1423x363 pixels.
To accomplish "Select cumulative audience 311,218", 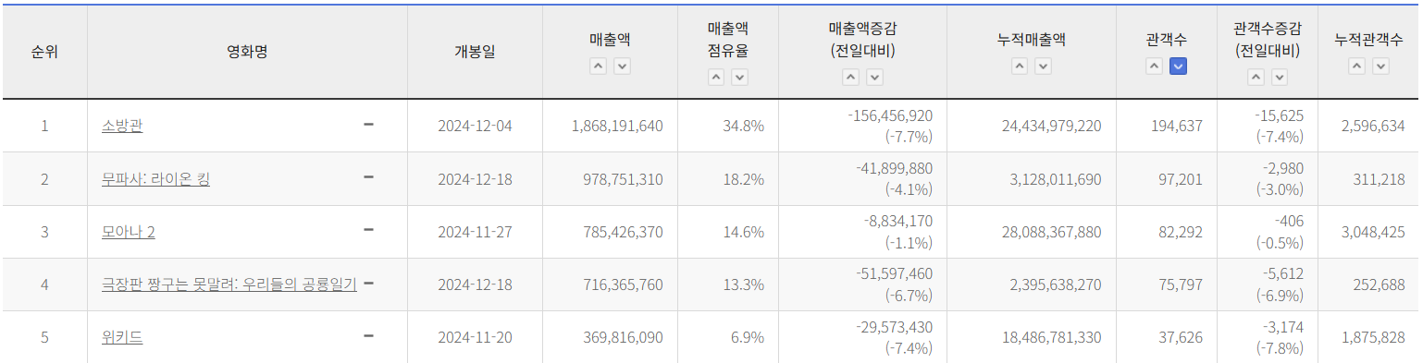I will 1380,179.
